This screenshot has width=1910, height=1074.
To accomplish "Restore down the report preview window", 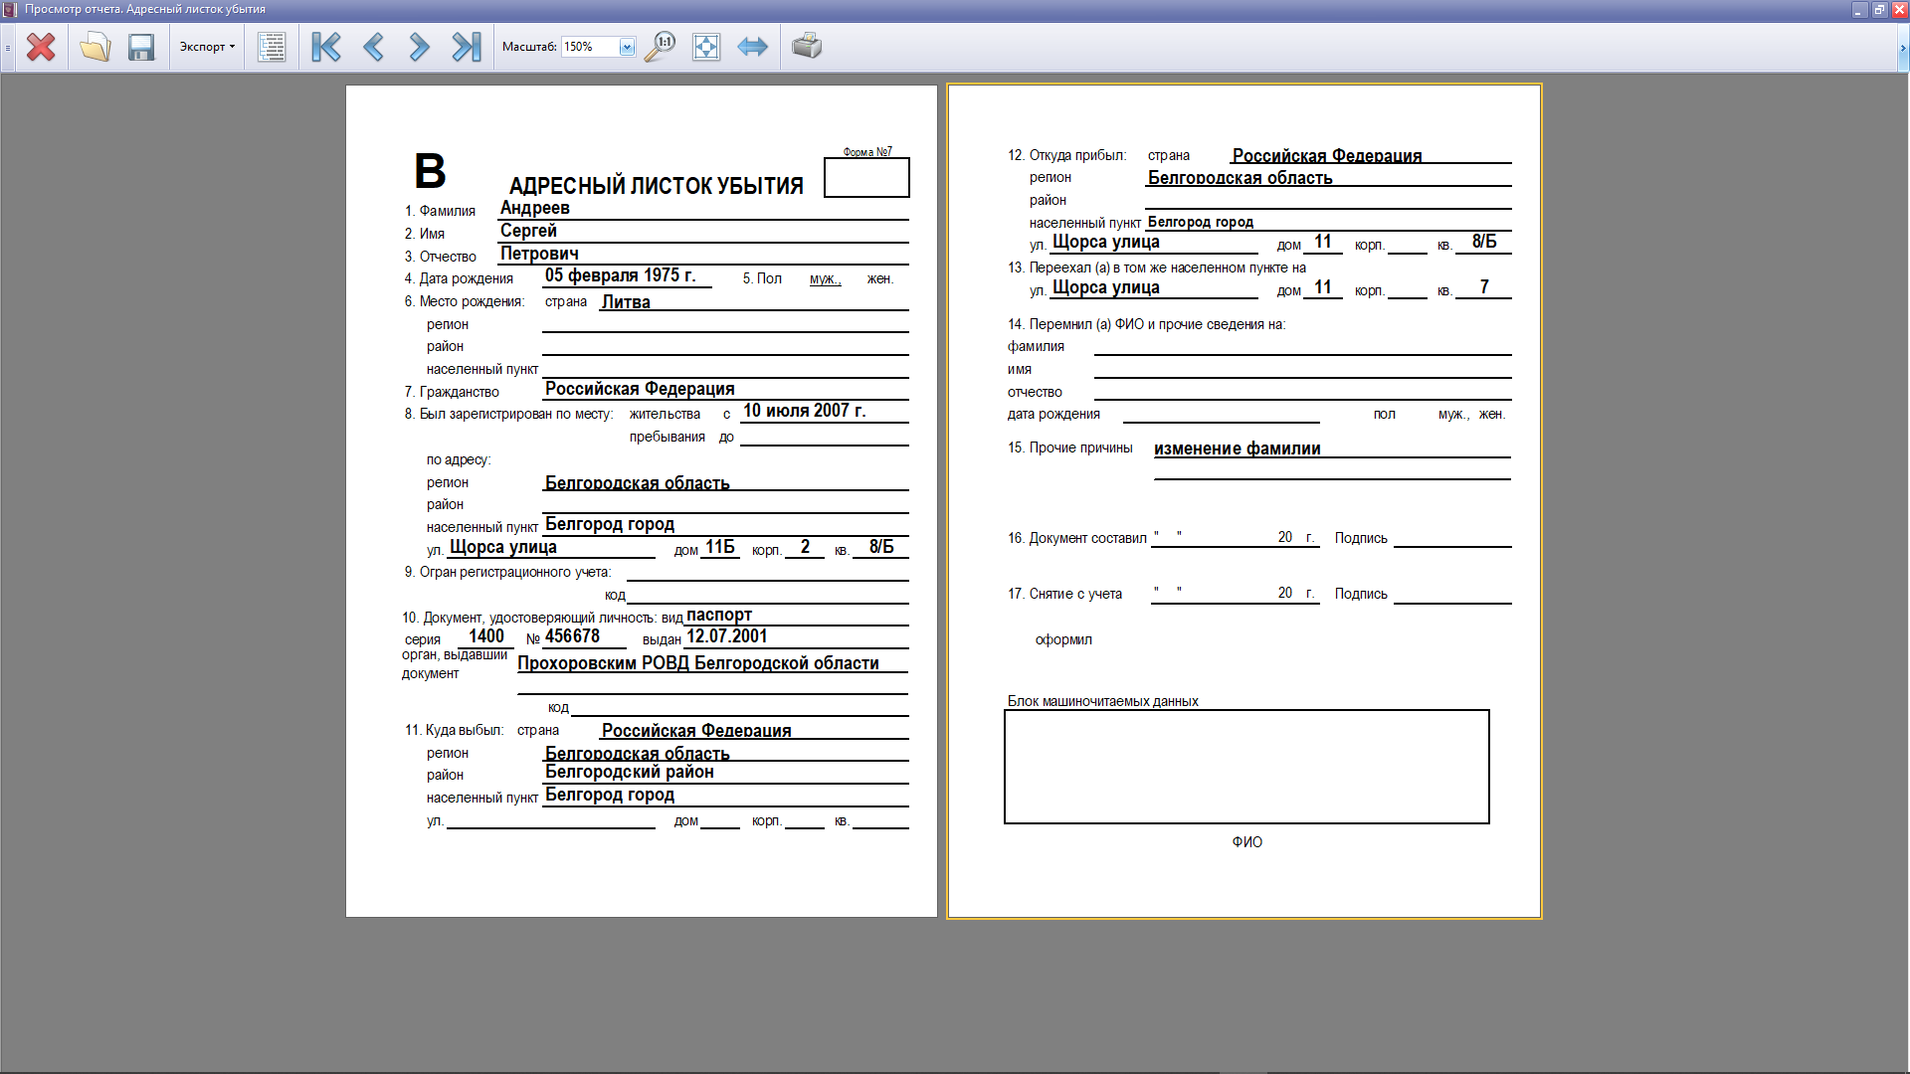I will tap(1879, 10).
